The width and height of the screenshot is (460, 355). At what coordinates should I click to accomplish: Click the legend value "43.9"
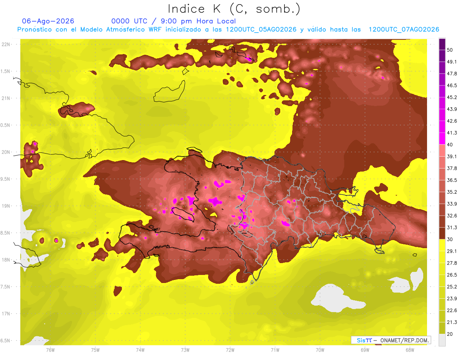click(x=452, y=109)
